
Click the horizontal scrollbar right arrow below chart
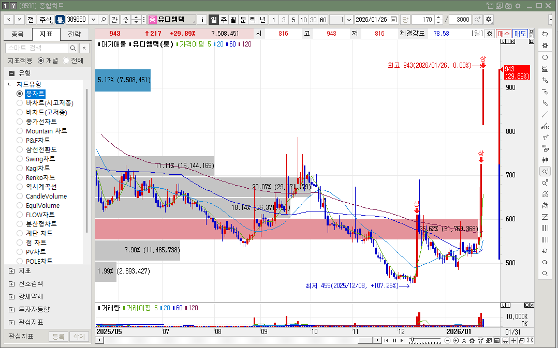(377, 340)
